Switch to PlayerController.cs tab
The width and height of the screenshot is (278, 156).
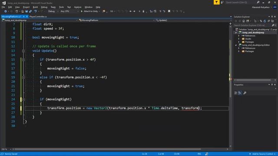pyautogui.click(x=38, y=16)
